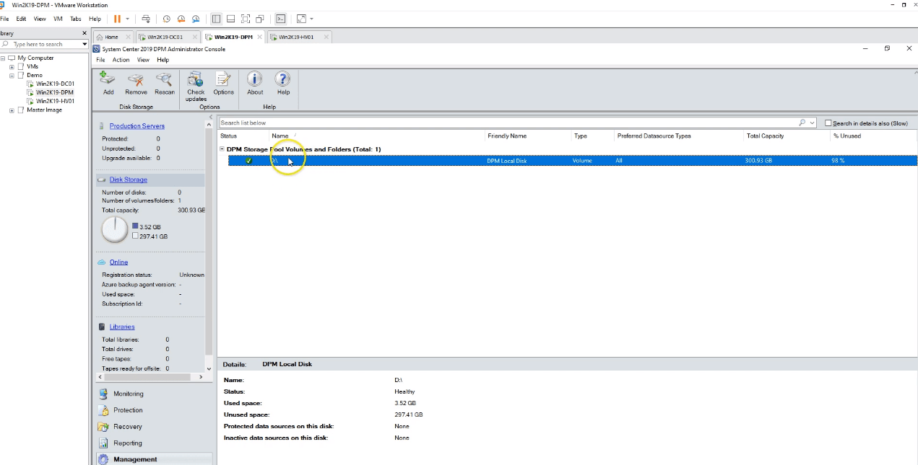
Task: Open the Monitoring workspace
Action: click(x=128, y=394)
